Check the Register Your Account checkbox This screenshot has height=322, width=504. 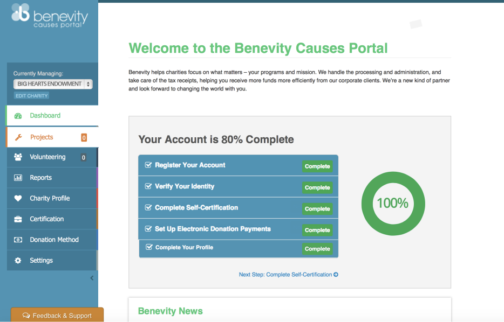tap(148, 164)
